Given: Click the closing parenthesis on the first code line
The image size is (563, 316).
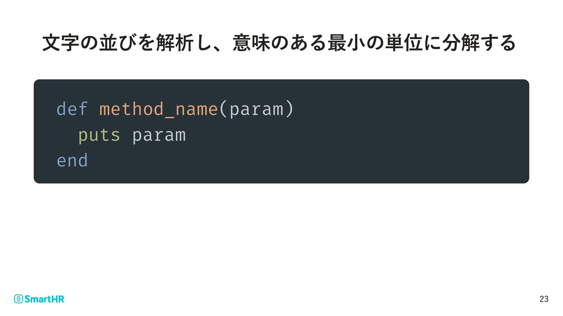Looking at the screenshot, I should (289, 109).
